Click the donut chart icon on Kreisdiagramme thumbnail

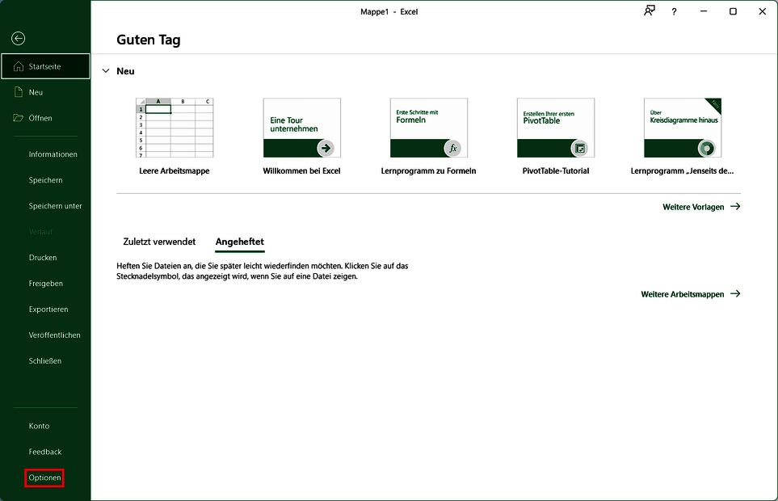[x=707, y=148]
